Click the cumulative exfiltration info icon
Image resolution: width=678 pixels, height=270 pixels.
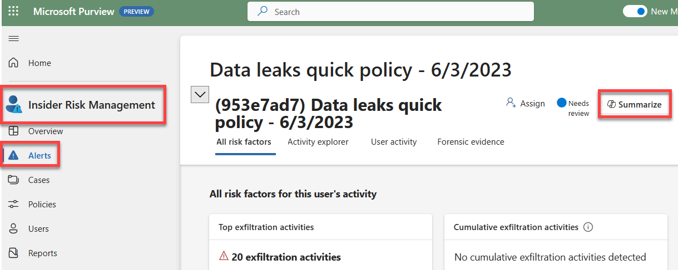pyautogui.click(x=588, y=227)
